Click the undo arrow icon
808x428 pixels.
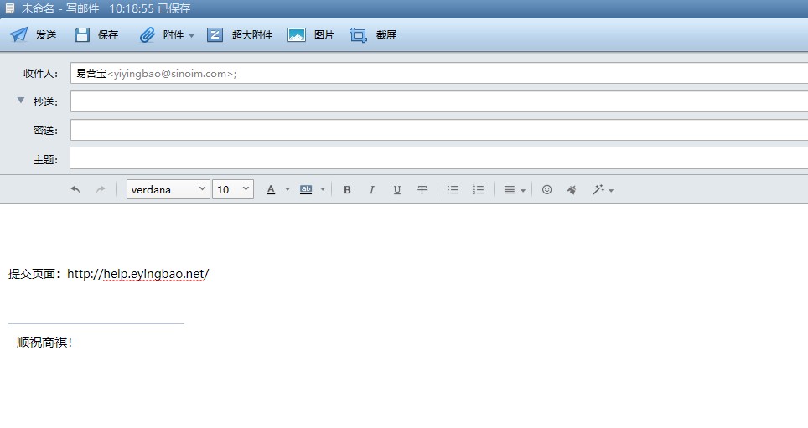pos(75,189)
